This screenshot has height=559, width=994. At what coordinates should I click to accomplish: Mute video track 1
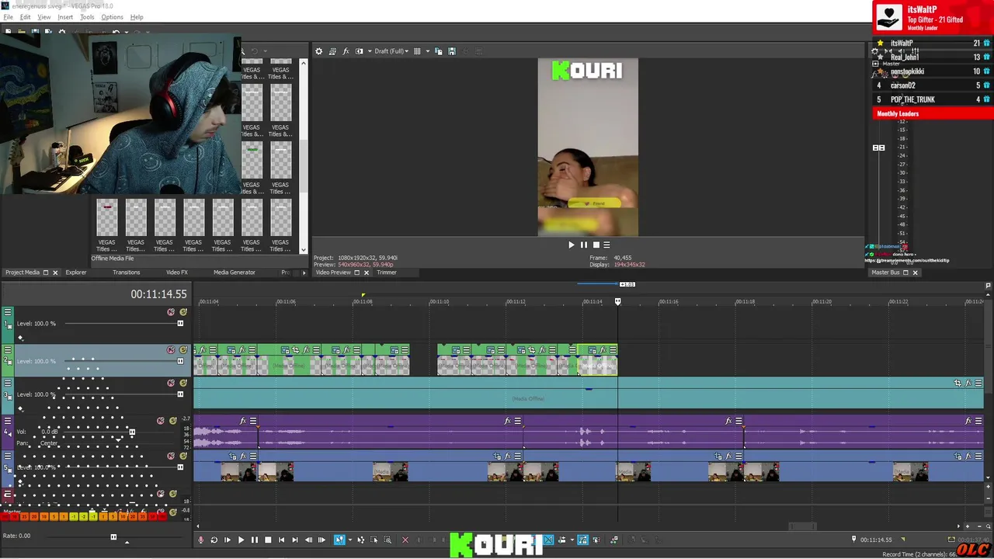[x=171, y=312]
